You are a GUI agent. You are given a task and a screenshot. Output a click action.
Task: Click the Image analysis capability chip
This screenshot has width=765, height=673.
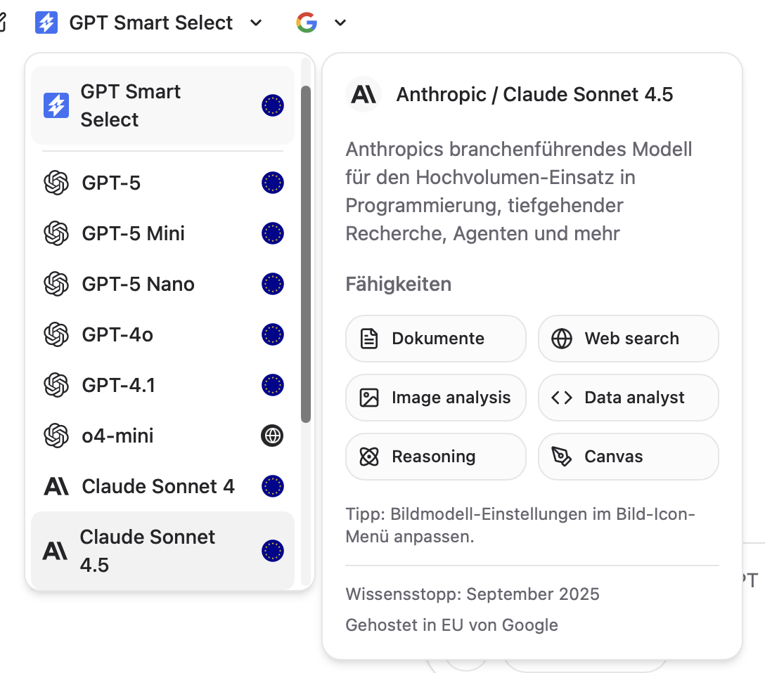[x=436, y=397]
